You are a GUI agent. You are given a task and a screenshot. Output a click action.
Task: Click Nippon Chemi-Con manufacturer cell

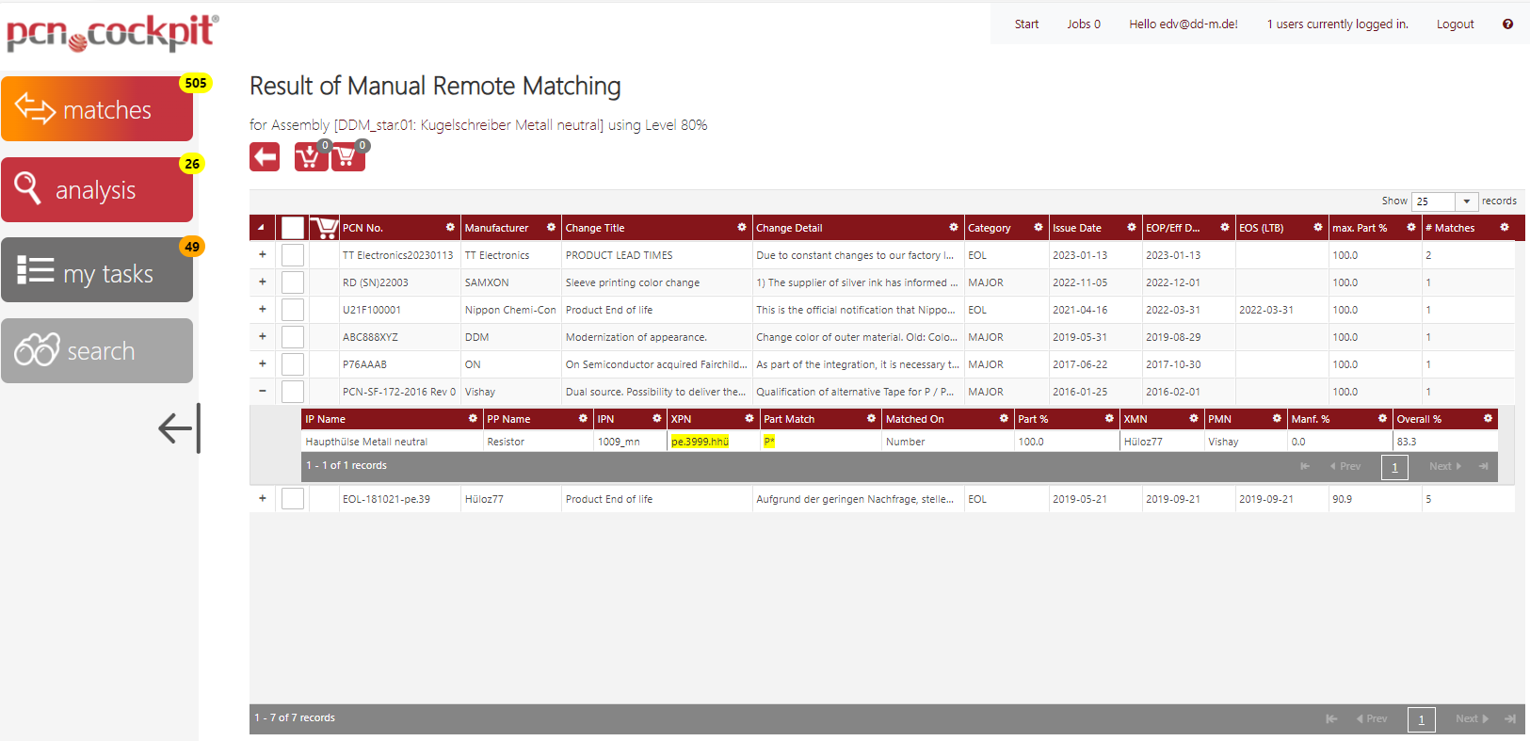pos(510,310)
